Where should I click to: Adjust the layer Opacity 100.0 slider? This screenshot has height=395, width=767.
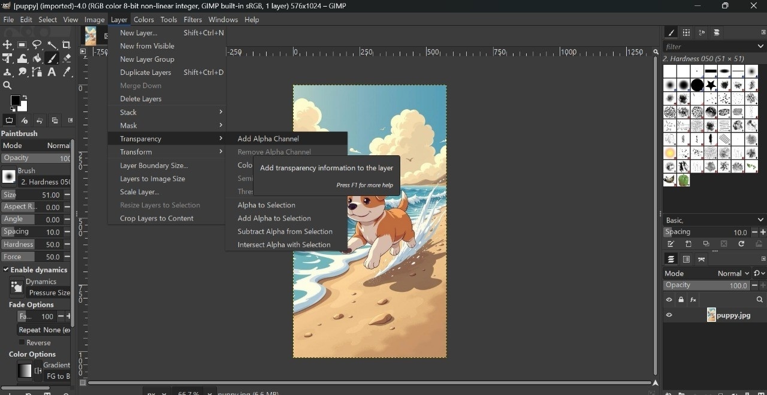coord(706,285)
